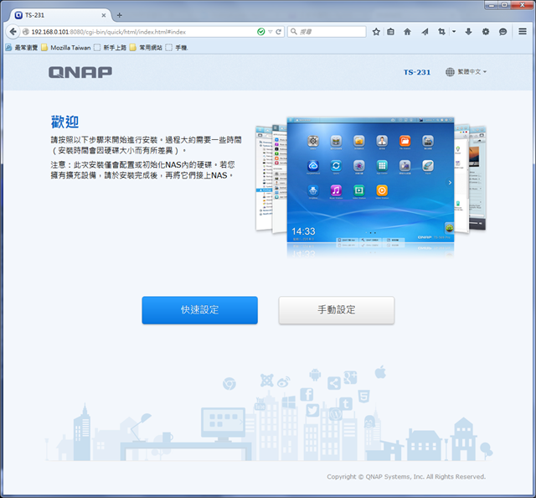Click the URL address bar text
The height and width of the screenshot is (498, 536).
coord(109,32)
